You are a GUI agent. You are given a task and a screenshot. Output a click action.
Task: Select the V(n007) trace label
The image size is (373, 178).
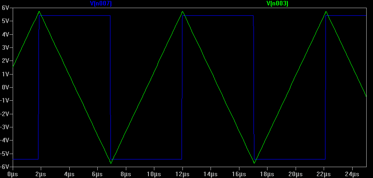point(100,3)
